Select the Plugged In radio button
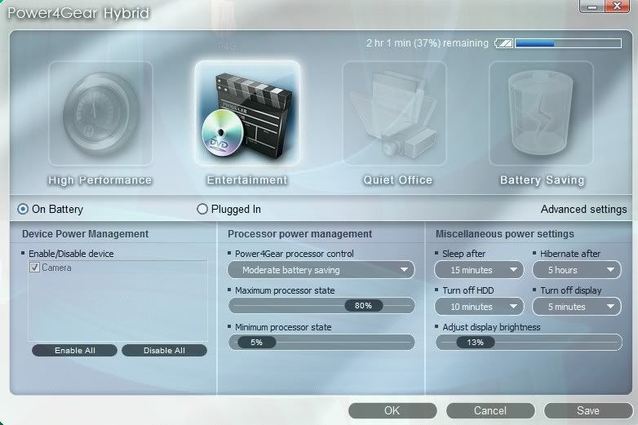This screenshot has height=425, width=638. (202, 209)
